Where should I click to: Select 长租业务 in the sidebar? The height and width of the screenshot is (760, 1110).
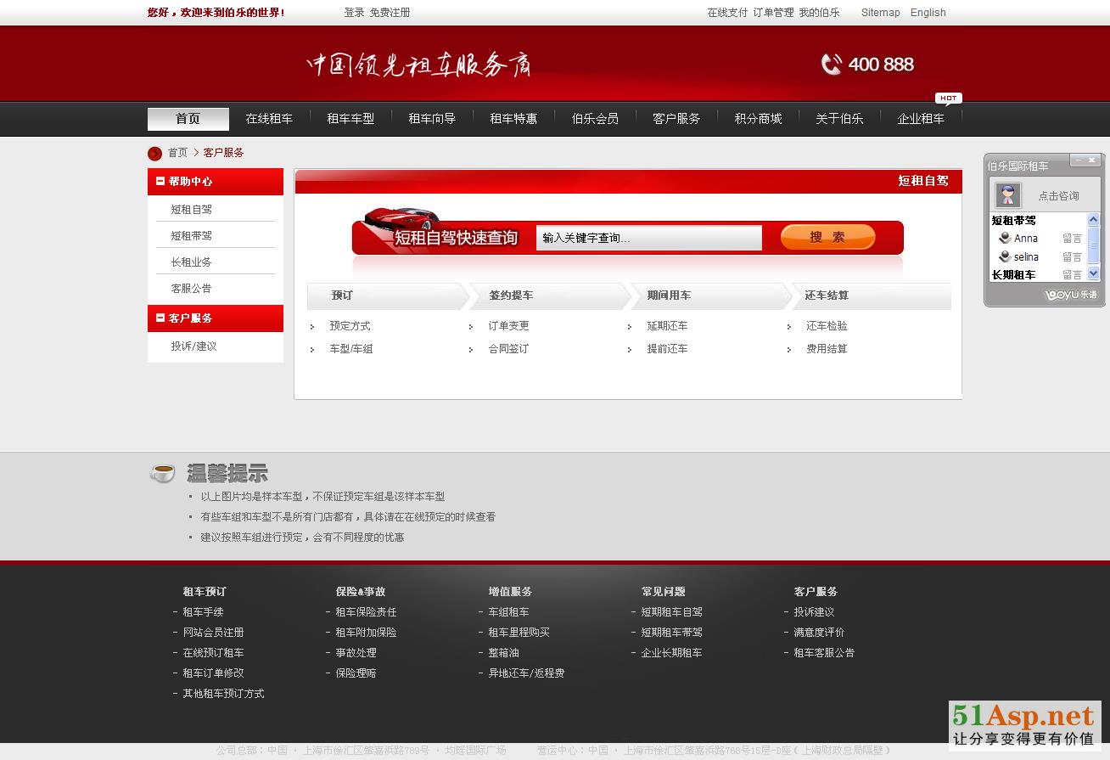coord(191,262)
